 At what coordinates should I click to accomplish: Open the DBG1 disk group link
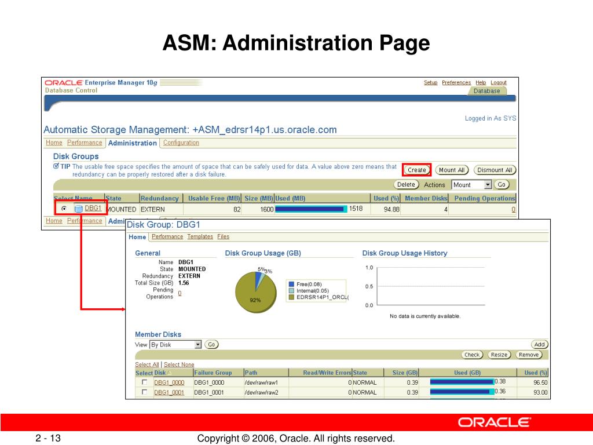point(93,208)
